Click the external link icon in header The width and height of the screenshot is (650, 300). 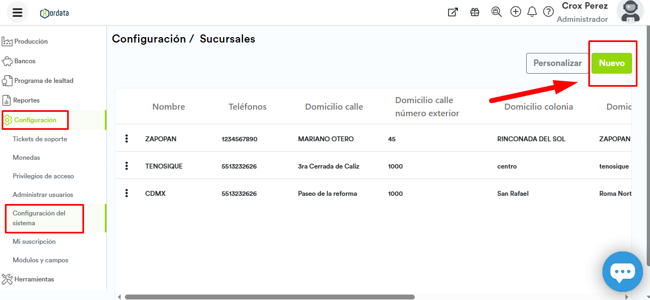coord(452,12)
